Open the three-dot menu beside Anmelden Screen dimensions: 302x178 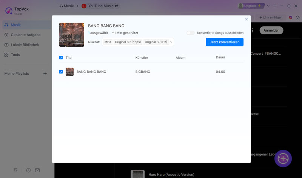(x=253, y=31)
